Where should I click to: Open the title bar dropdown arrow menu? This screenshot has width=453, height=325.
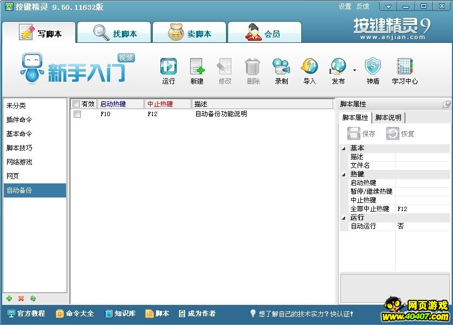[x=389, y=6]
